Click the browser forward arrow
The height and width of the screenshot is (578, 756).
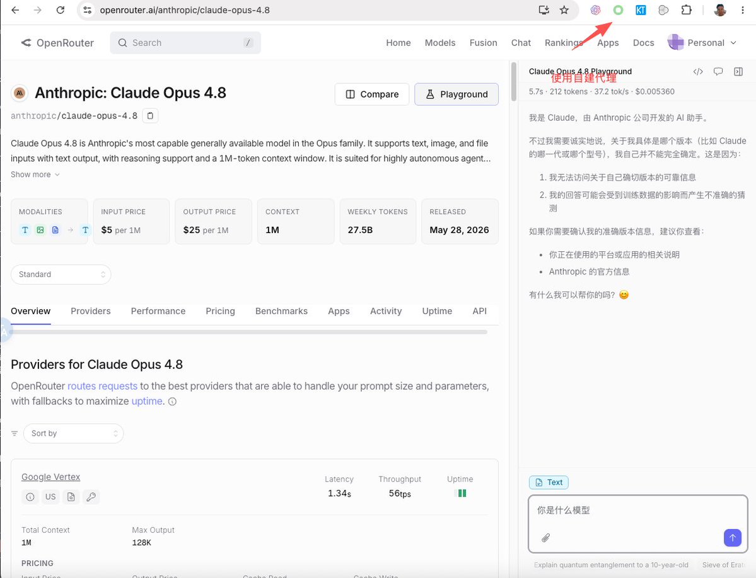[38, 10]
